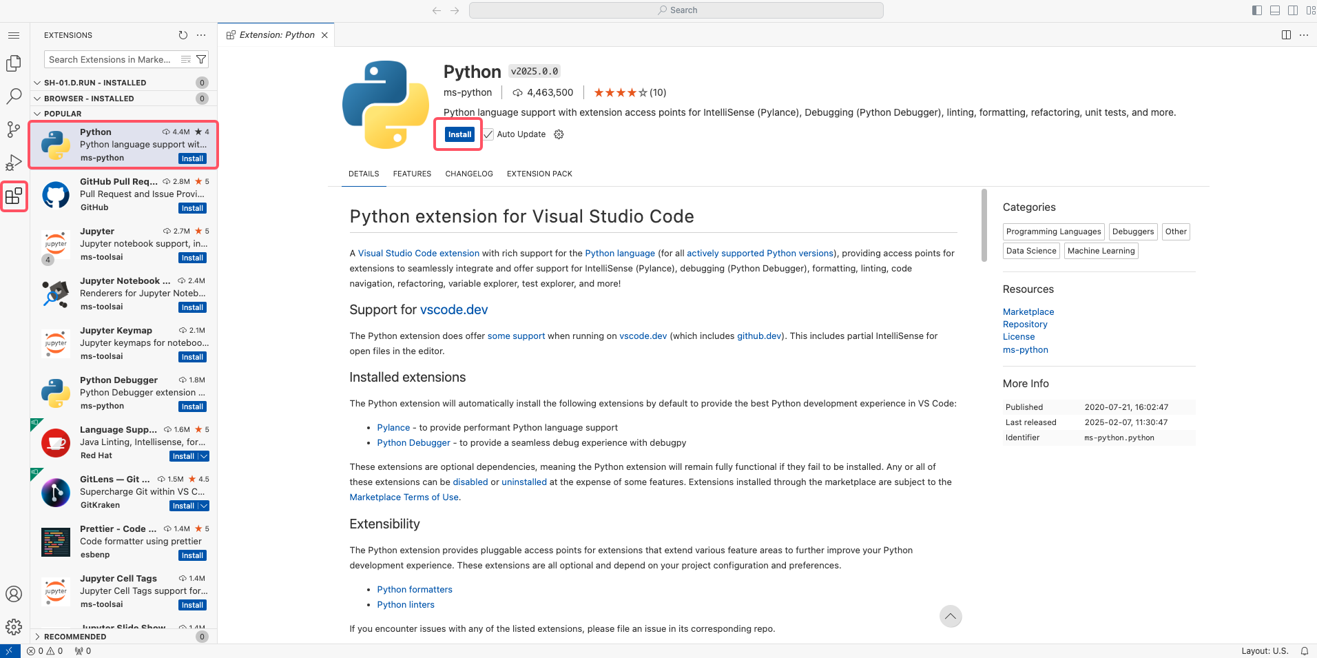Split the editor right
This screenshot has height=658, width=1317.
(1285, 35)
